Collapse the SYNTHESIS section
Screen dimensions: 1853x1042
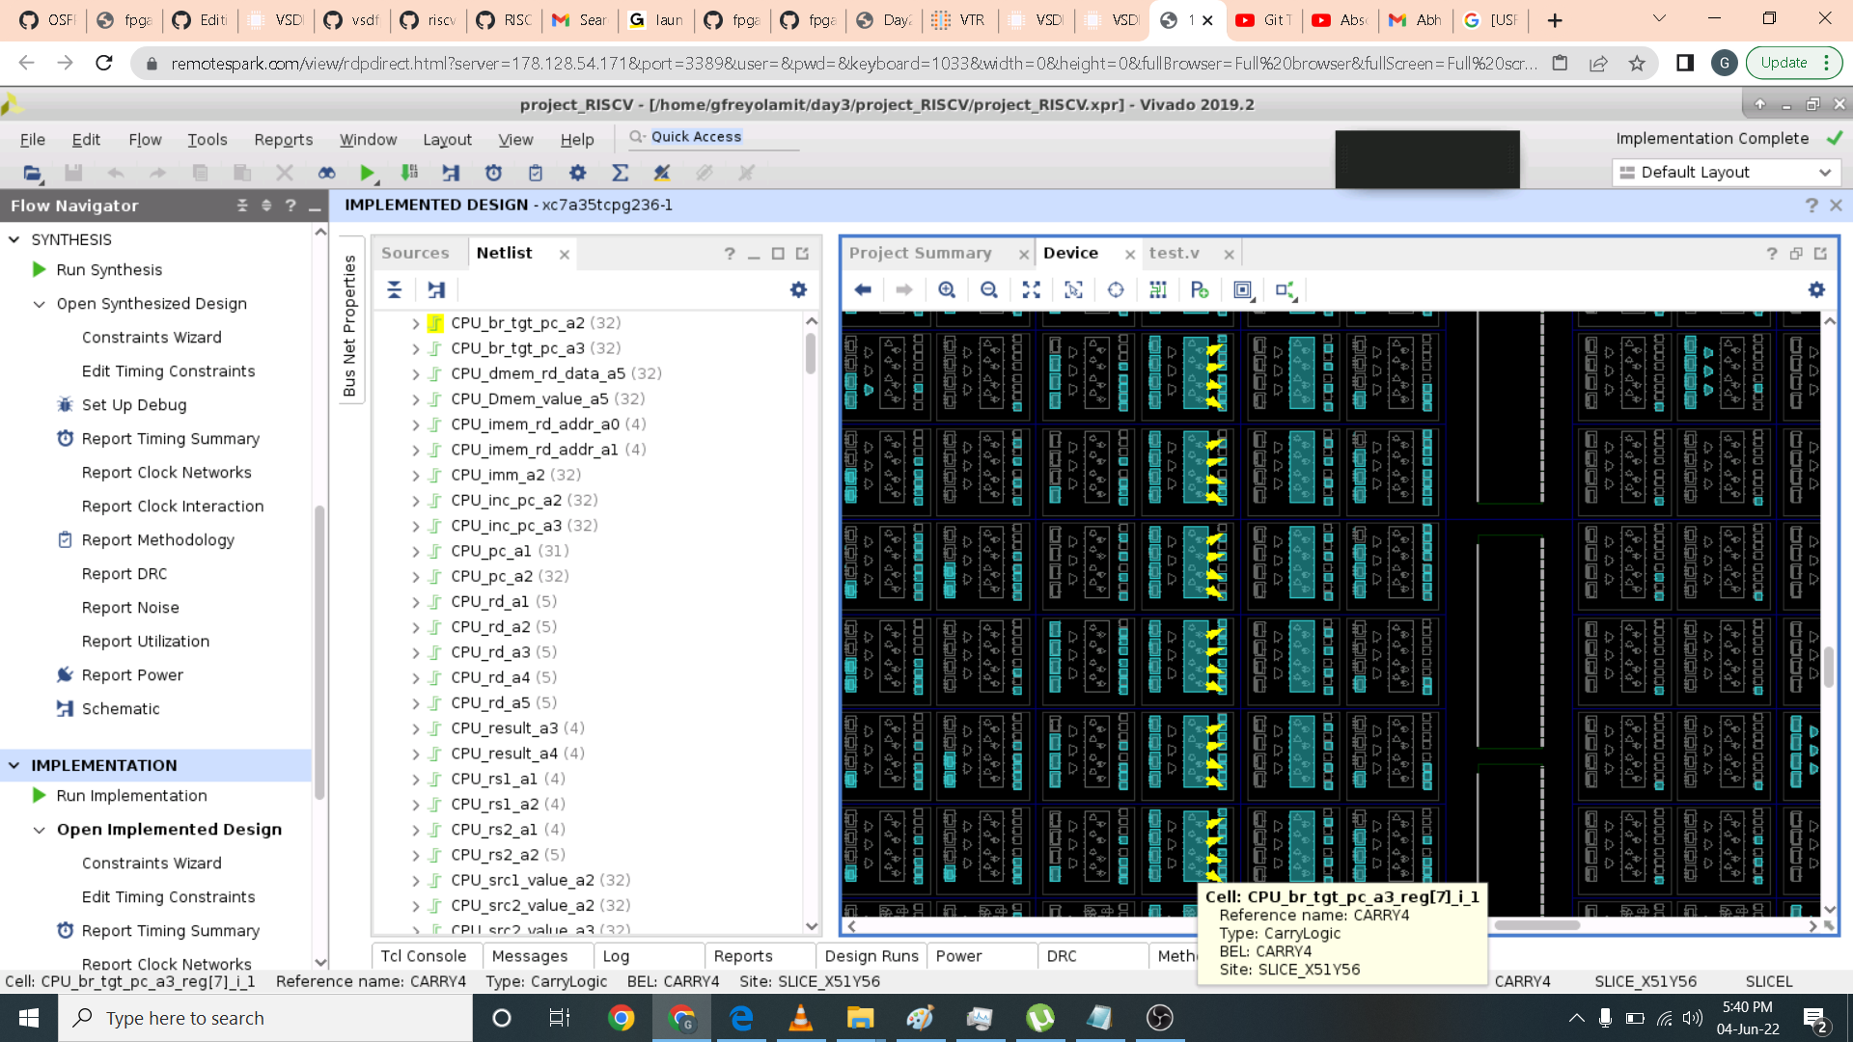tap(14, 239)
